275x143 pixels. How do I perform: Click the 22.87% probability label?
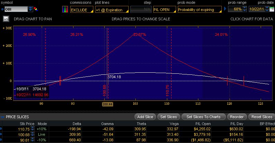point(140,34)
